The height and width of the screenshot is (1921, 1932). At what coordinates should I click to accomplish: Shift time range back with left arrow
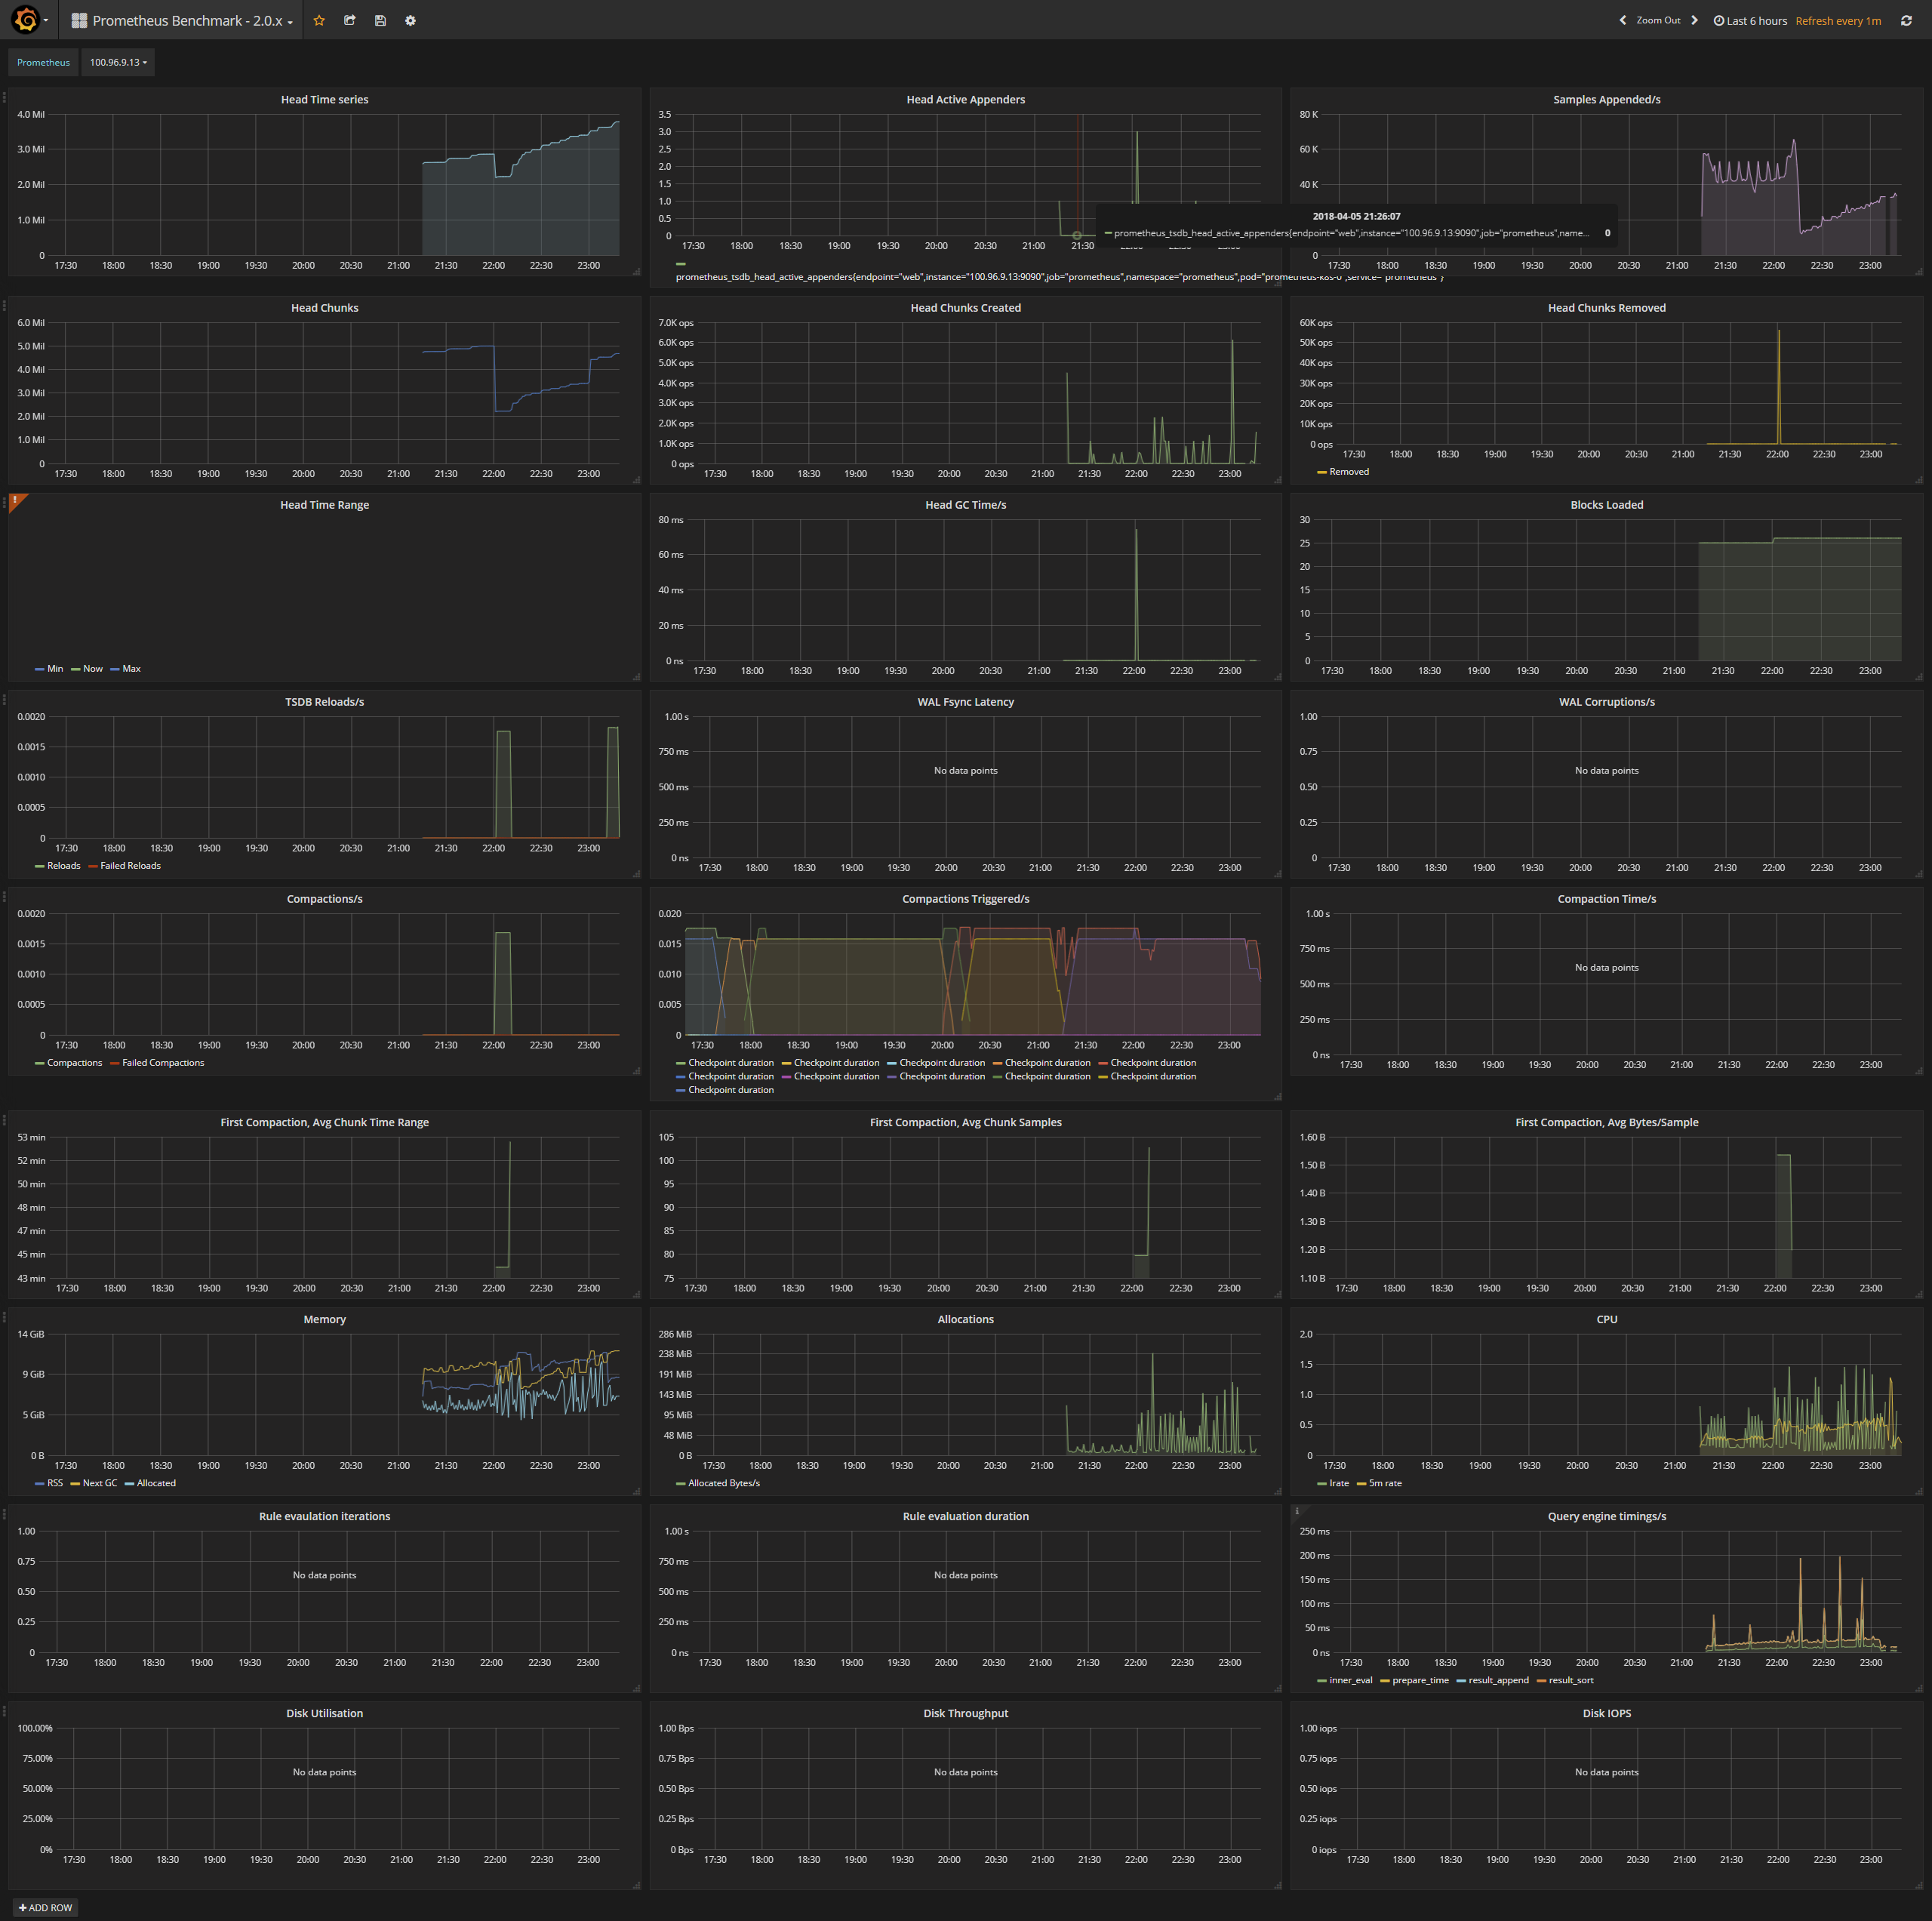[x=1622, y=20]
